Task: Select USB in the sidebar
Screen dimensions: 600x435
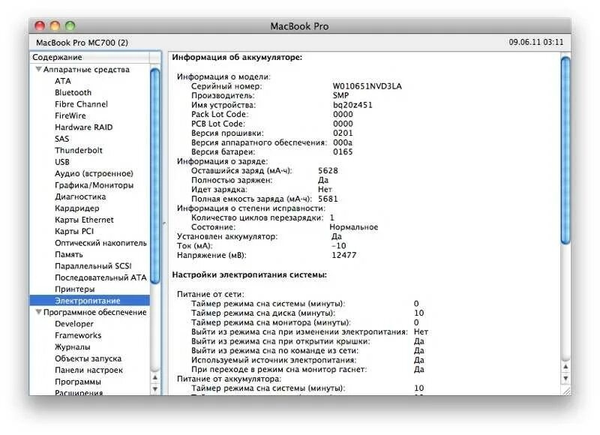Action: 62,162
